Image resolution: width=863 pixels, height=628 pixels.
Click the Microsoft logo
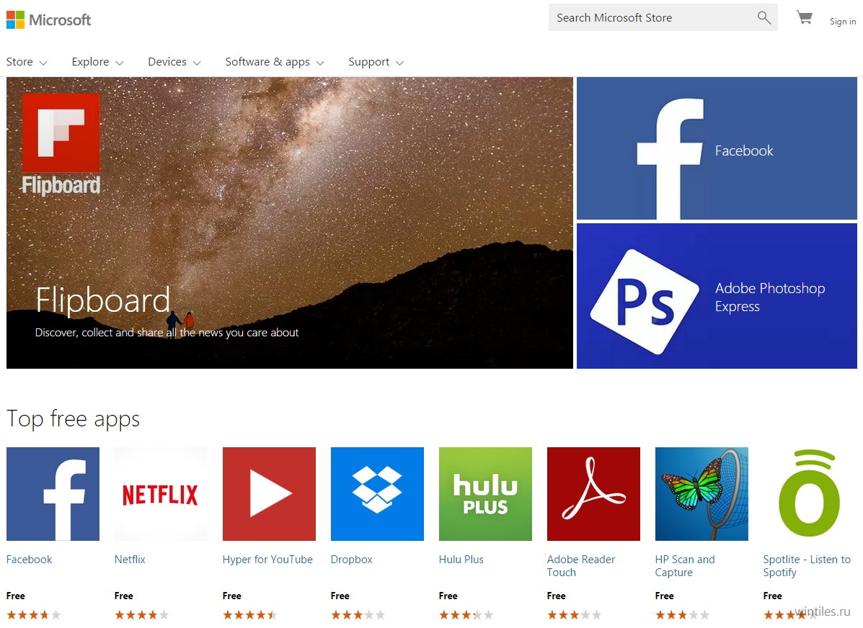[x=48, y=19]
